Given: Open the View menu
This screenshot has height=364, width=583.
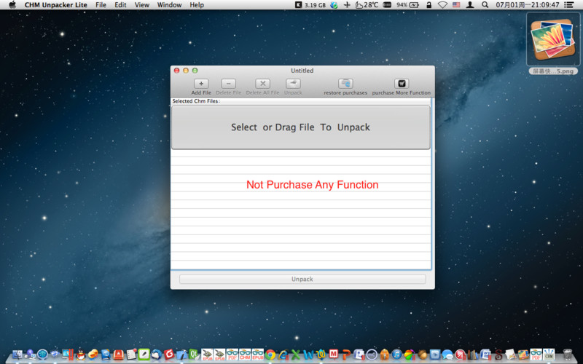Looking at the screenshot, I should tap(141, 5).
